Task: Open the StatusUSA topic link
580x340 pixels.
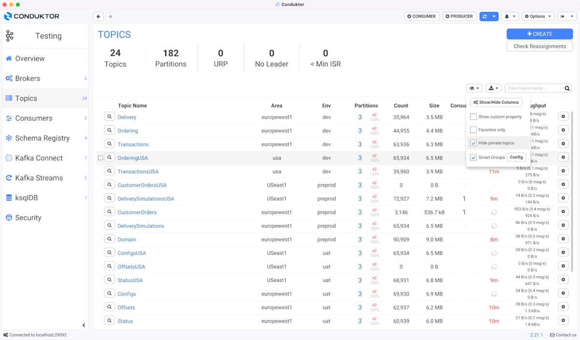Action: [130, 281]
